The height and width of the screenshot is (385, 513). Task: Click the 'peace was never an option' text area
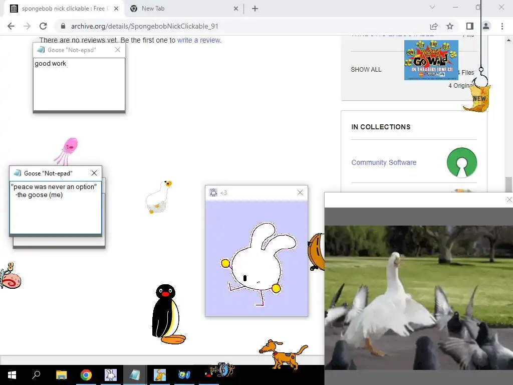coord(56,208)
